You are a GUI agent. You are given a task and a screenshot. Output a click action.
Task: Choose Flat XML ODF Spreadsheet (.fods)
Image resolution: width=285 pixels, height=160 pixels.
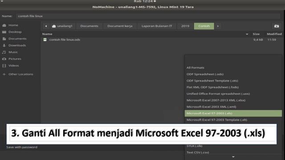233,87
